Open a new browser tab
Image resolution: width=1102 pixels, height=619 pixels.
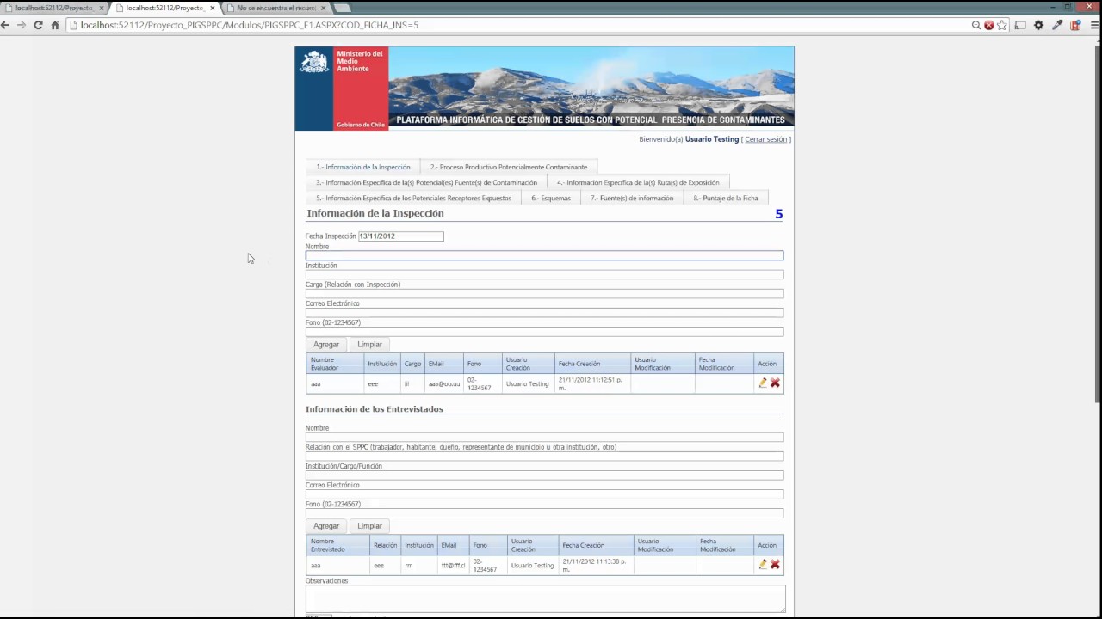(x=343, y=8)
